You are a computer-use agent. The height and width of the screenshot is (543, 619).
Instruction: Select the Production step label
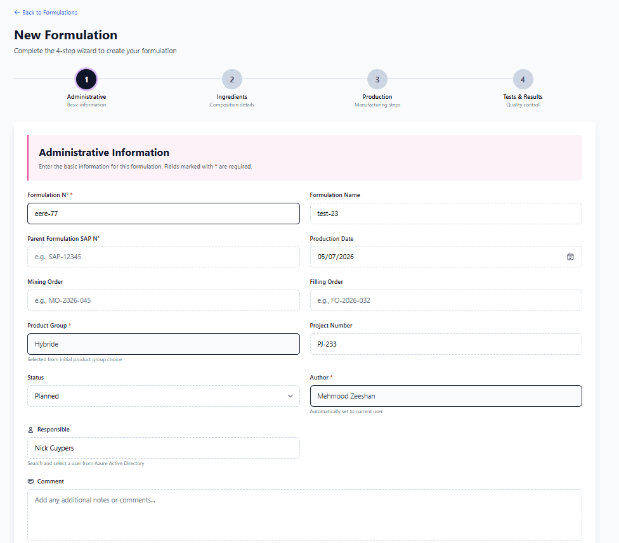[377, 96]
